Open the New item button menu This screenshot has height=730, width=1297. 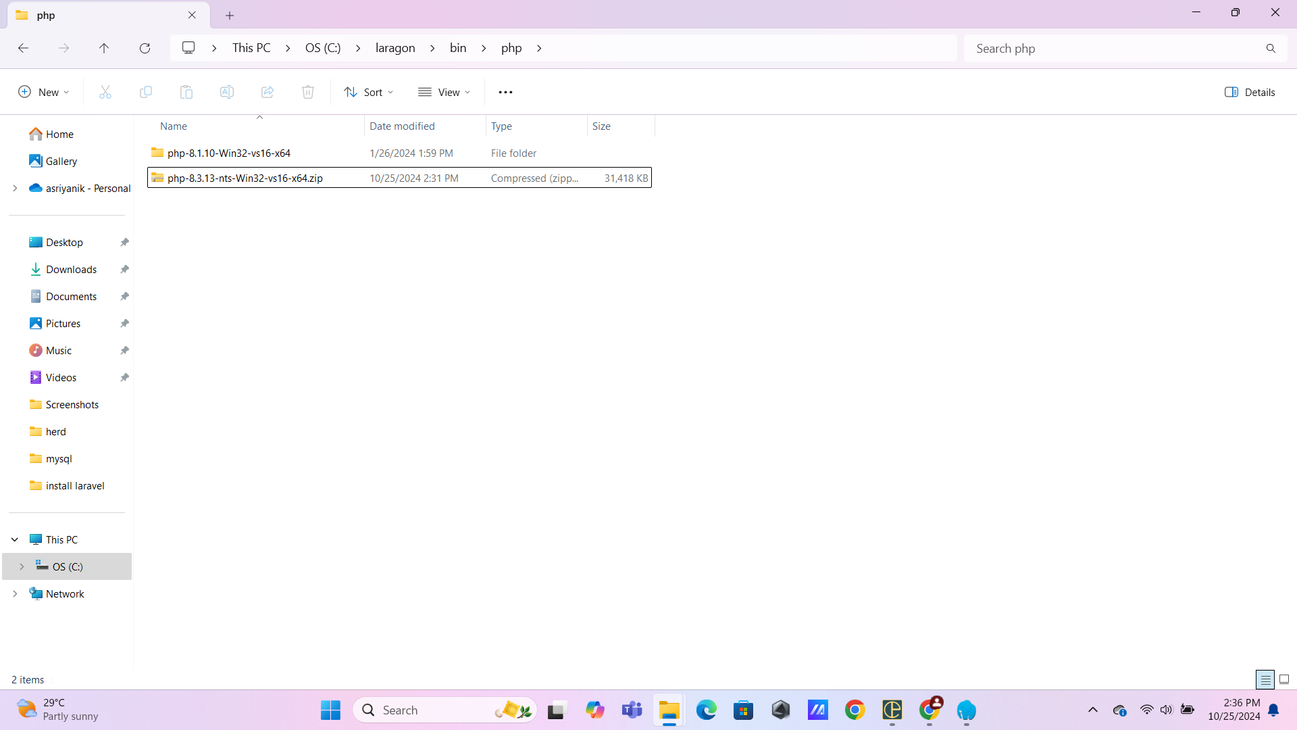click(43, 92)
